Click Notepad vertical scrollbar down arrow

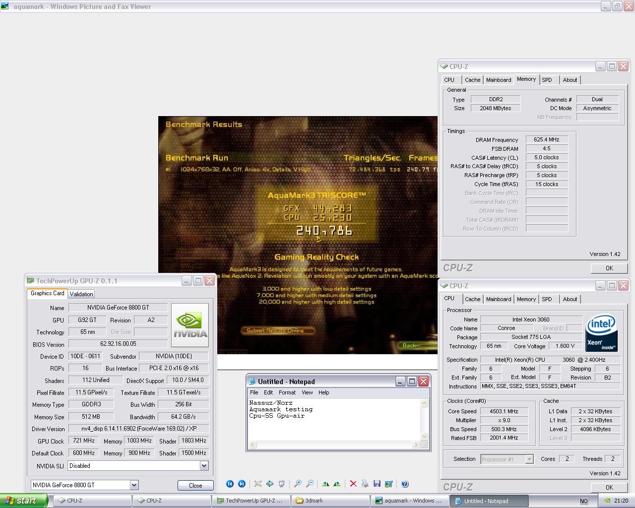(x=424, y=436)
